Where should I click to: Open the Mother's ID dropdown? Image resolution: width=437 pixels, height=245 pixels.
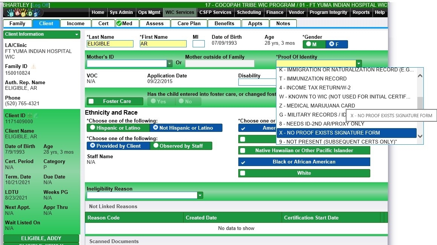170,64
